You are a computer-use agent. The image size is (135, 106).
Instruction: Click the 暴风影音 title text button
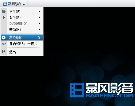click(x=15, y=4)
